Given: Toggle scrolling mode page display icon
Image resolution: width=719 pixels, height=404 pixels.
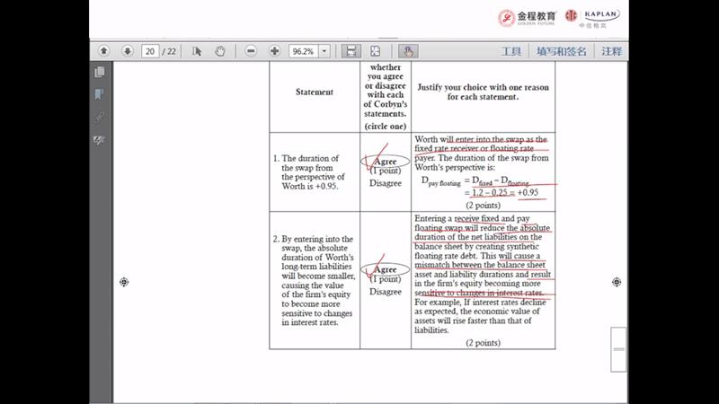Looking at the screenshot, I should click(x=351, y=51).
